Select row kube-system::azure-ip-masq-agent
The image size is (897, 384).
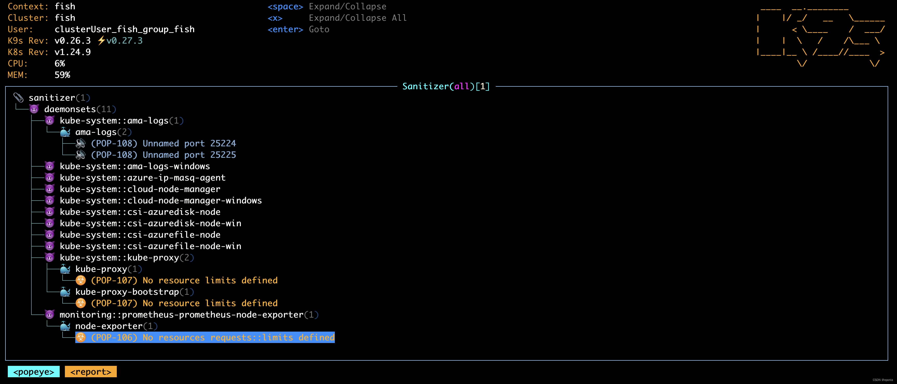pos(142,178)
